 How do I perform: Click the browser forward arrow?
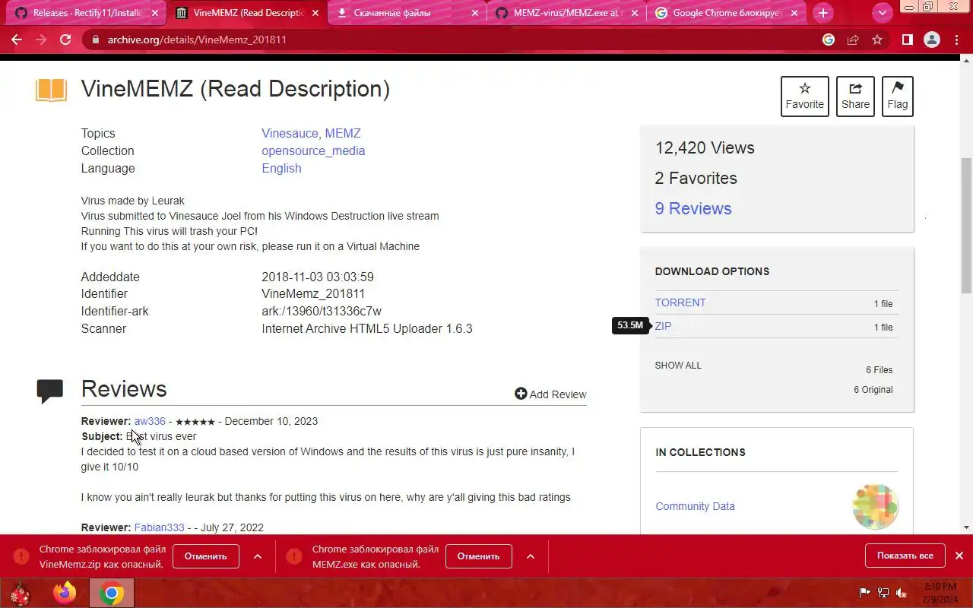41,40
